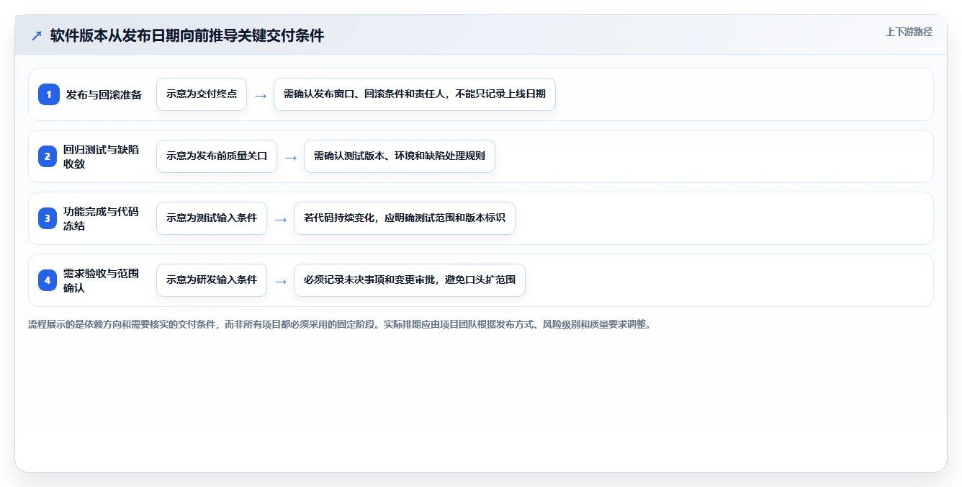Click the 示意为研发输入条件 box
962x487 pixels.
pos(212,280)
